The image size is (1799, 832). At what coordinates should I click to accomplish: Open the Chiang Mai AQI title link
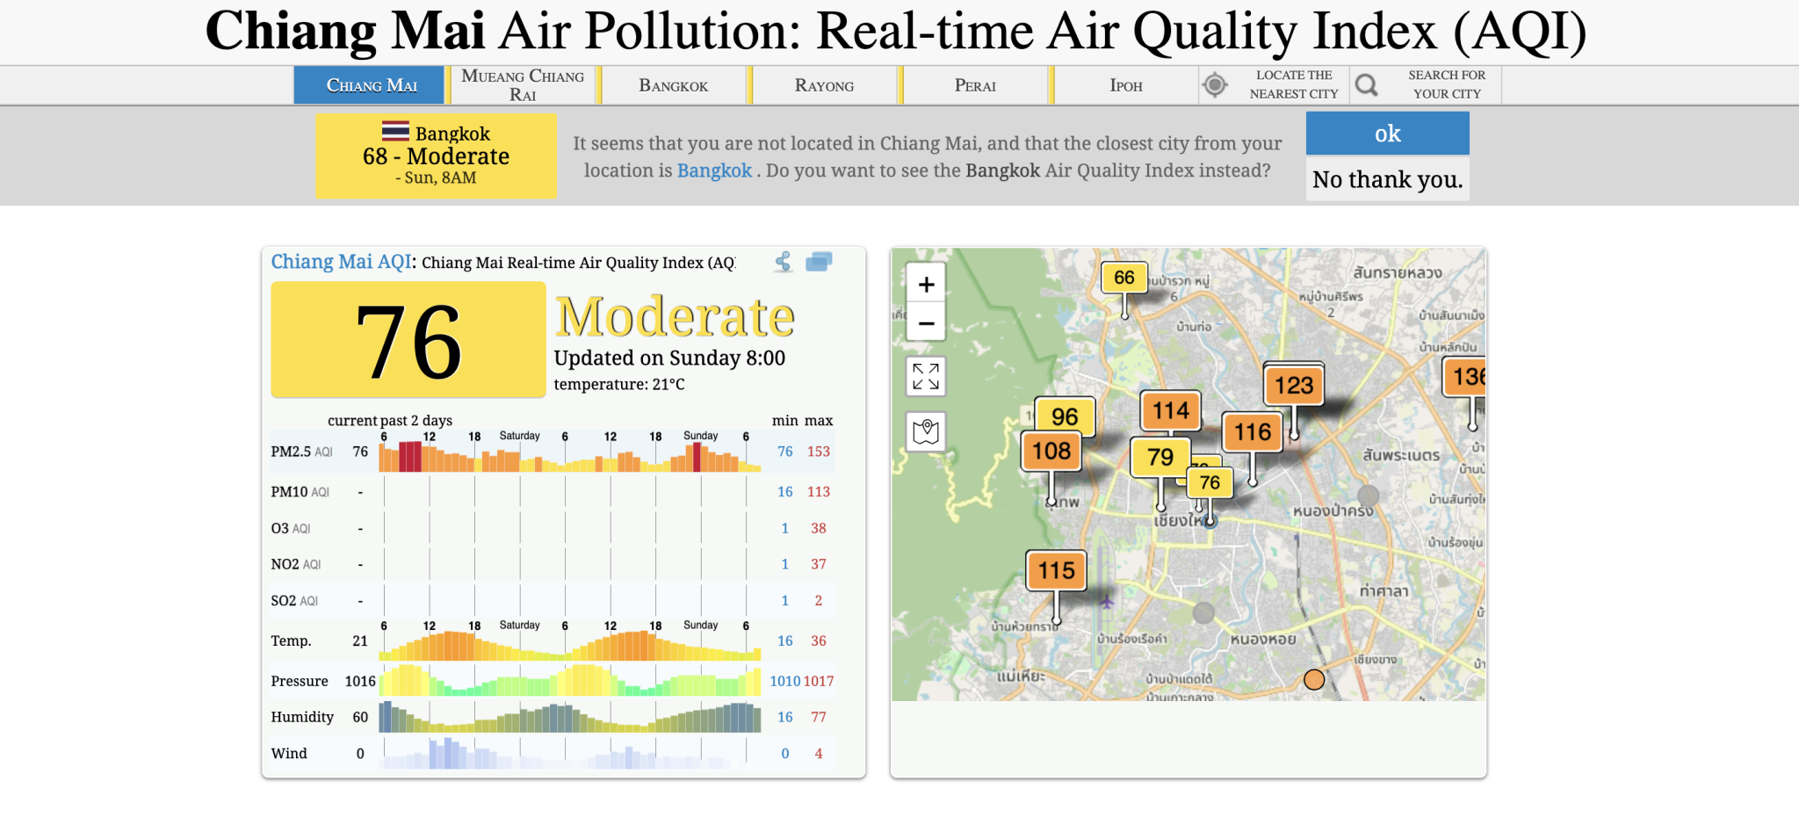[341, 262]
